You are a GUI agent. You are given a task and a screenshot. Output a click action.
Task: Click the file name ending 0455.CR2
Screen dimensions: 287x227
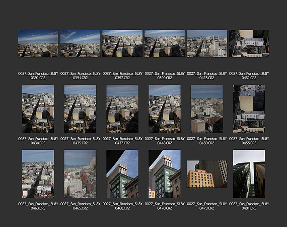click(249, 141)
